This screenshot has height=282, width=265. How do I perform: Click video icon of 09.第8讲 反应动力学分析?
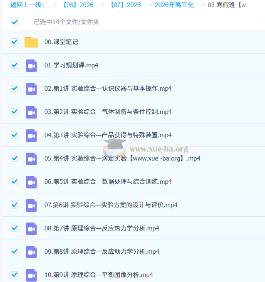(31, 252)
